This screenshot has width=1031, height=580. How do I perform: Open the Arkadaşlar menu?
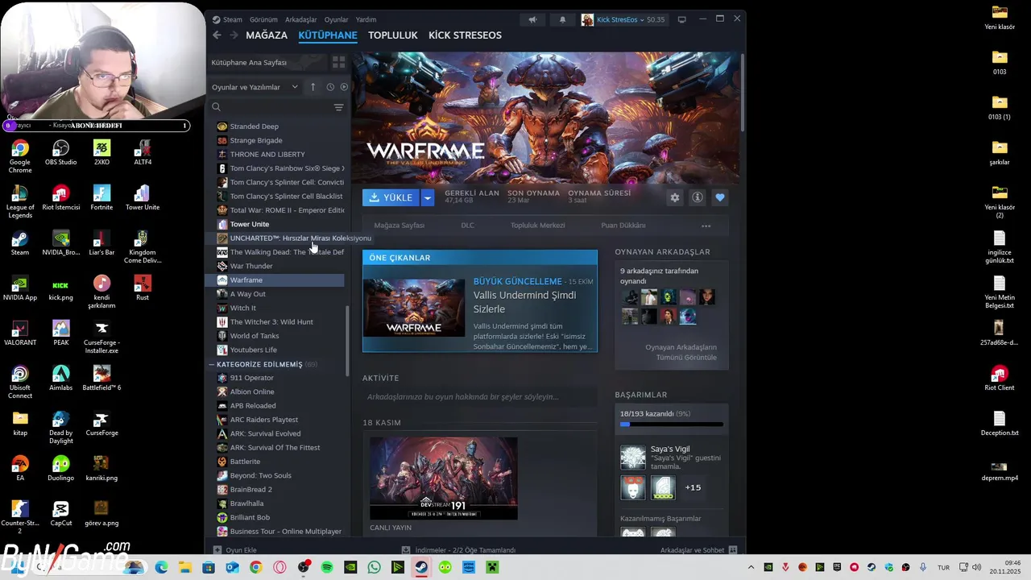tap(301, 19)
